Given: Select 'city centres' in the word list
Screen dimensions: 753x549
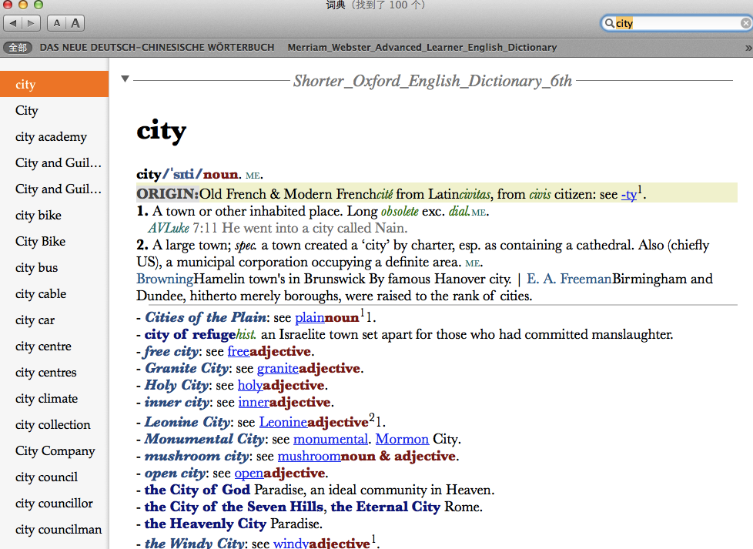Looking at the screenshot, I should (x=54, y=372).
